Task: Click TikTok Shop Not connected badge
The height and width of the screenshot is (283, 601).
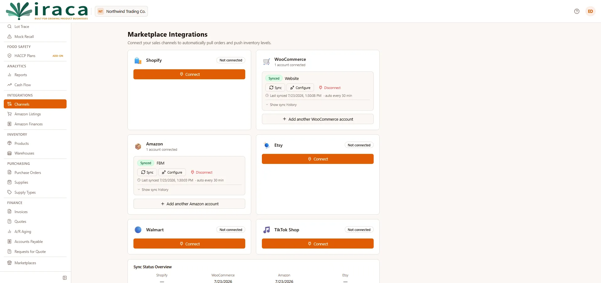Action: (x=359, y=230)
